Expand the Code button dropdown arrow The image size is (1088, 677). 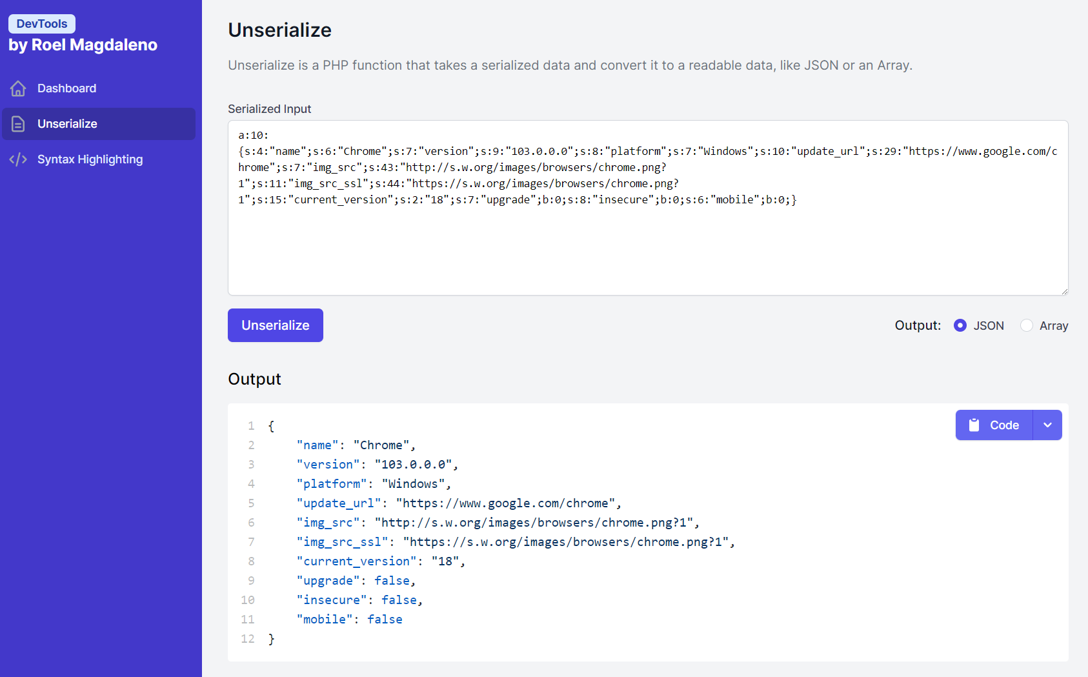click(1047, 425)
